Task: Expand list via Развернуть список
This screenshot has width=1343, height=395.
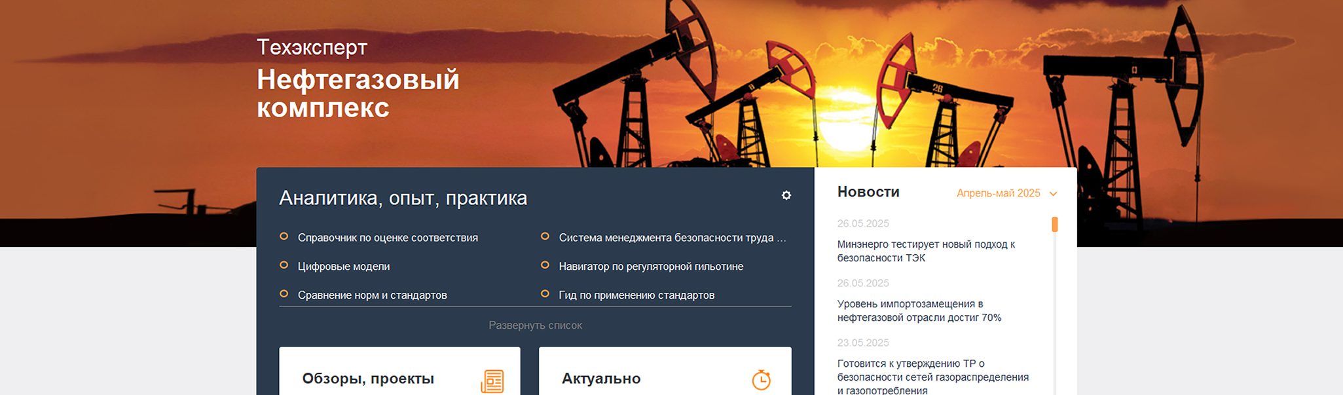Action: coord(535,326)
